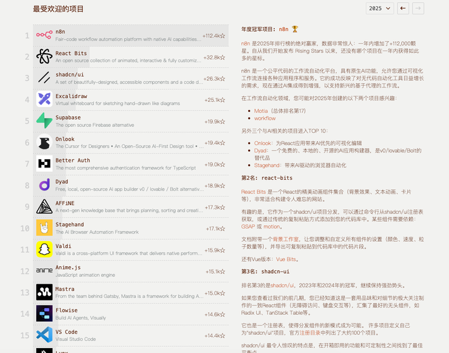The width and height of the screenshot is (449, 353).
Task: Open the Supabase project title
Action: (68, 117)
